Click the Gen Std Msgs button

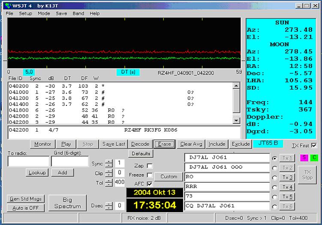[x=26, y=199]
